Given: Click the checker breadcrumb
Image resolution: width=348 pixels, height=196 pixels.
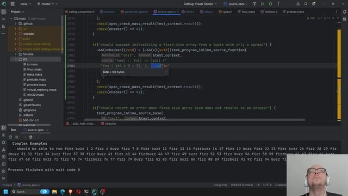Looking at the screenshot, I should click(109, 124).
